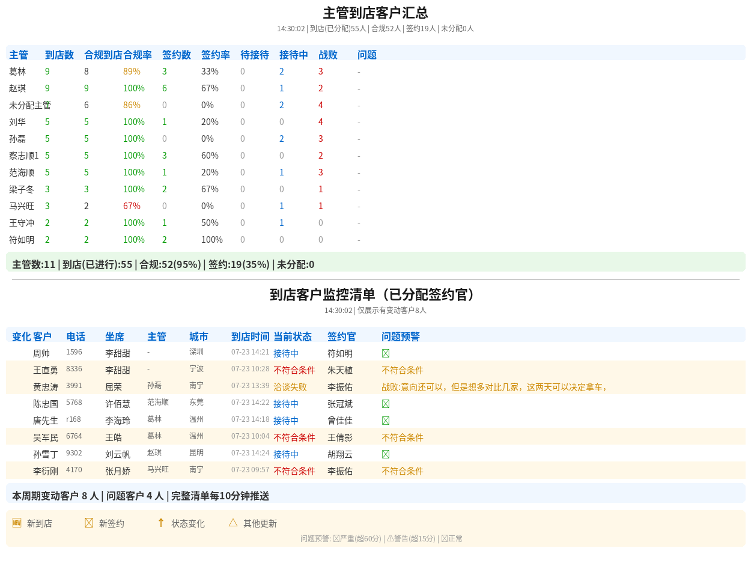Click the green warning icon in 周帅's row
The image size is (751, 572).
(386, 353)
